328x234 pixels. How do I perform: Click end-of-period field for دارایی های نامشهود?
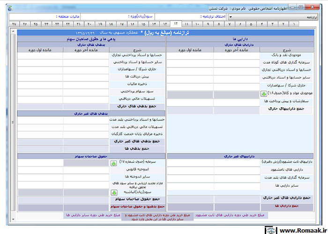coord(237,171)
